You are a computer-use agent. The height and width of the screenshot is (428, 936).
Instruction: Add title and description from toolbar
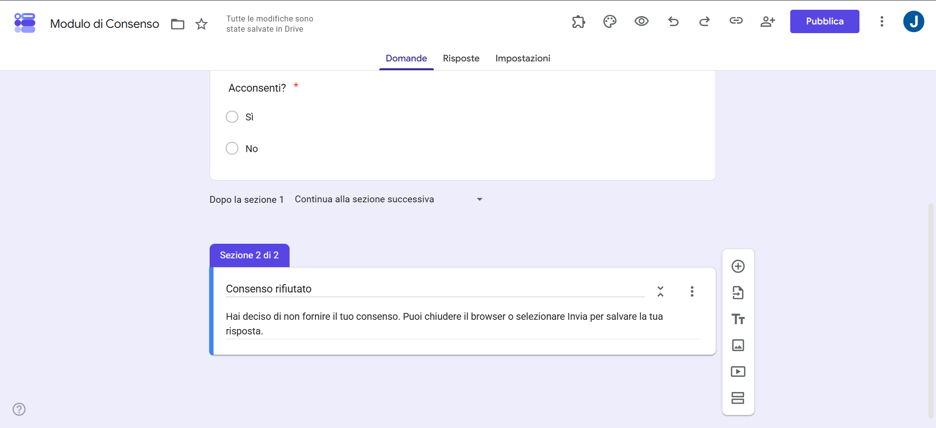[x=738, y=319]
